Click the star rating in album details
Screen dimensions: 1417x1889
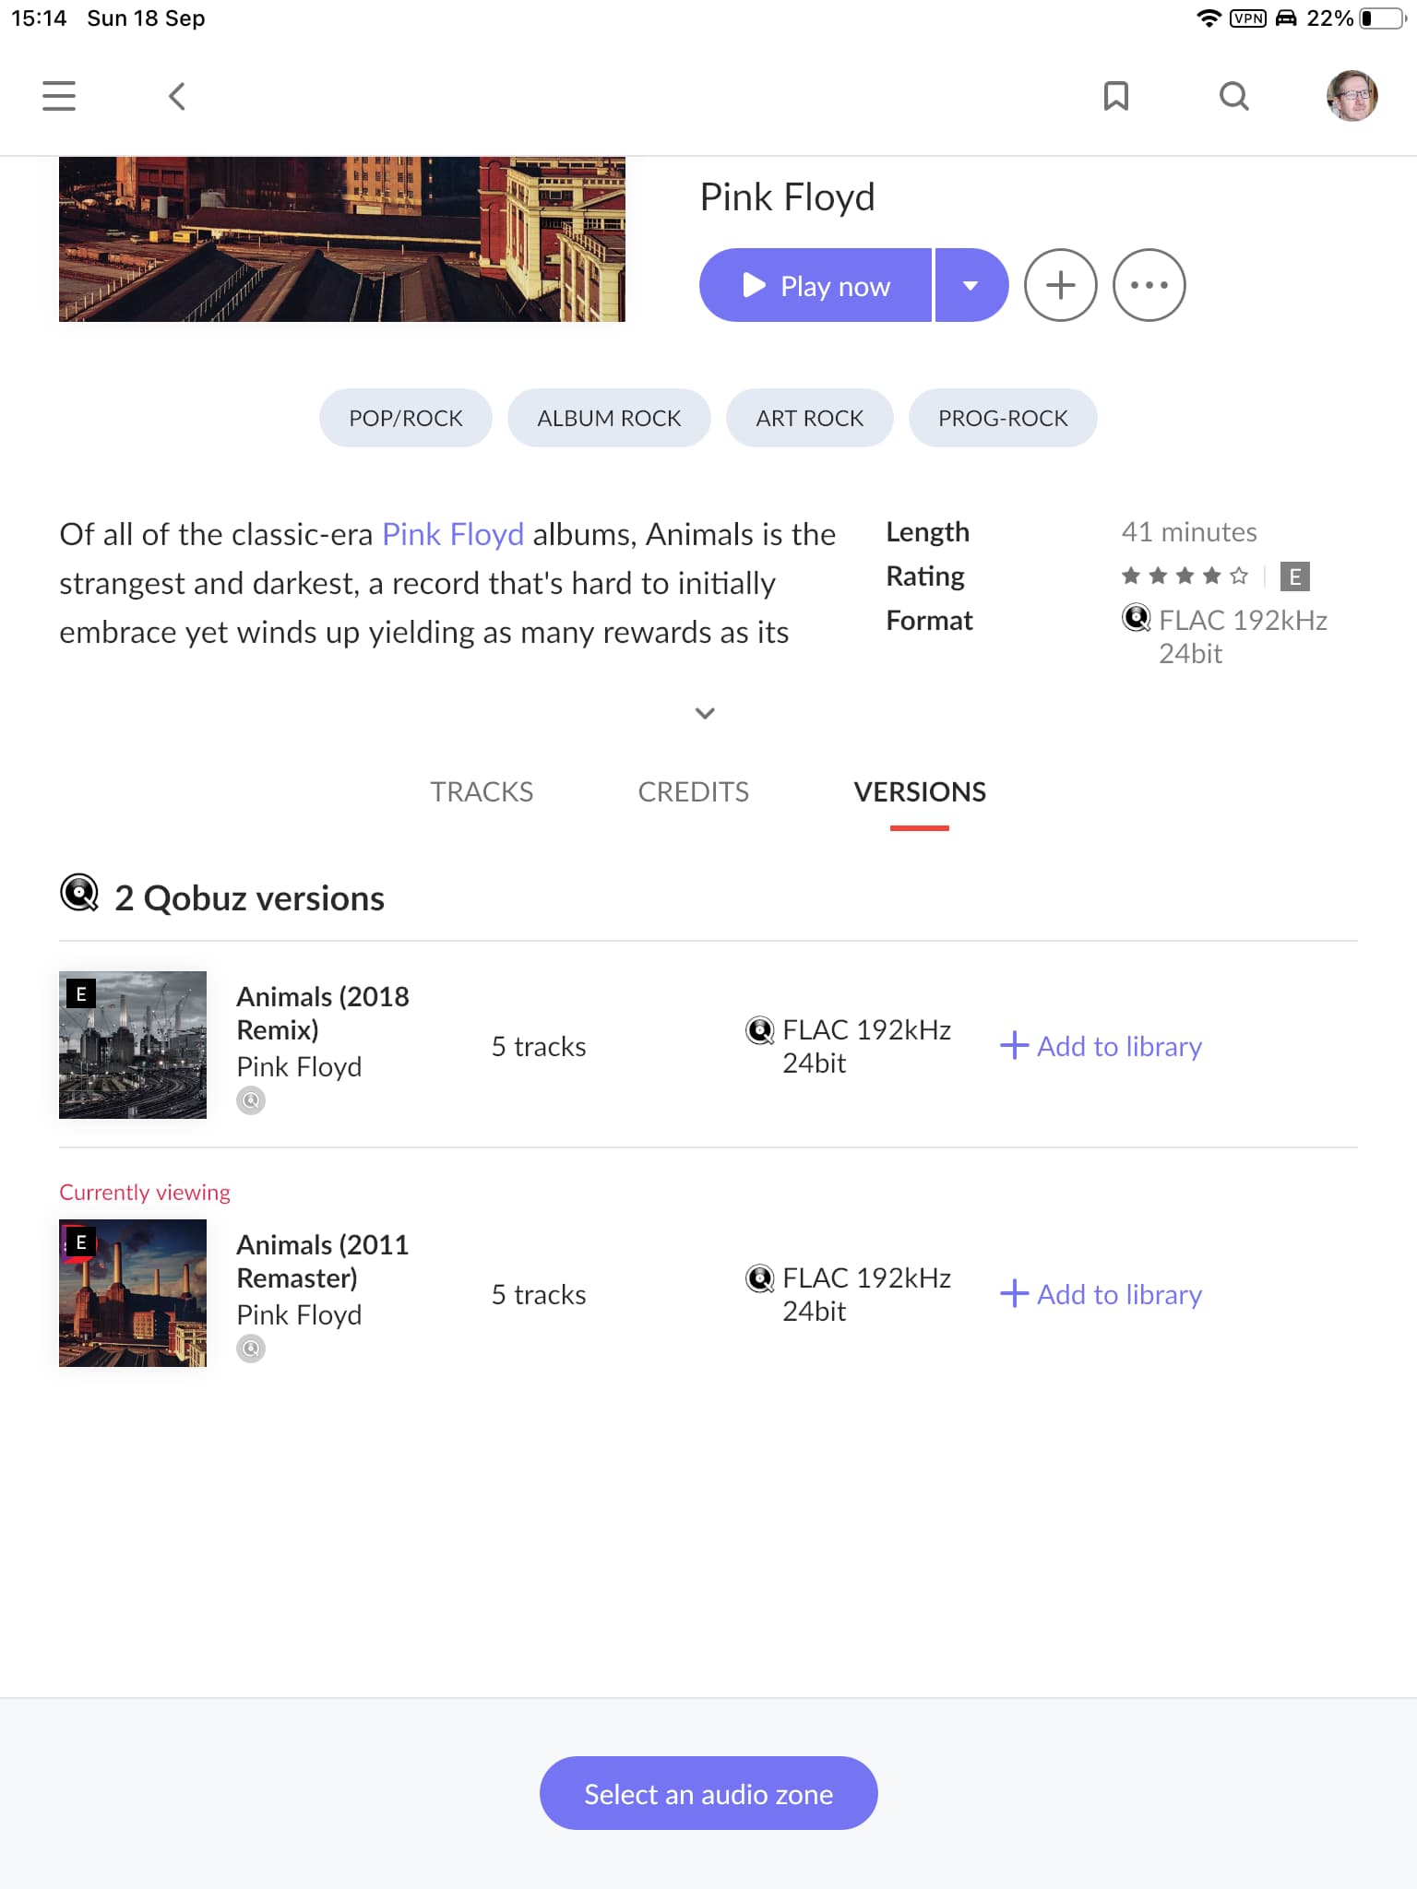click(1185, 576)
